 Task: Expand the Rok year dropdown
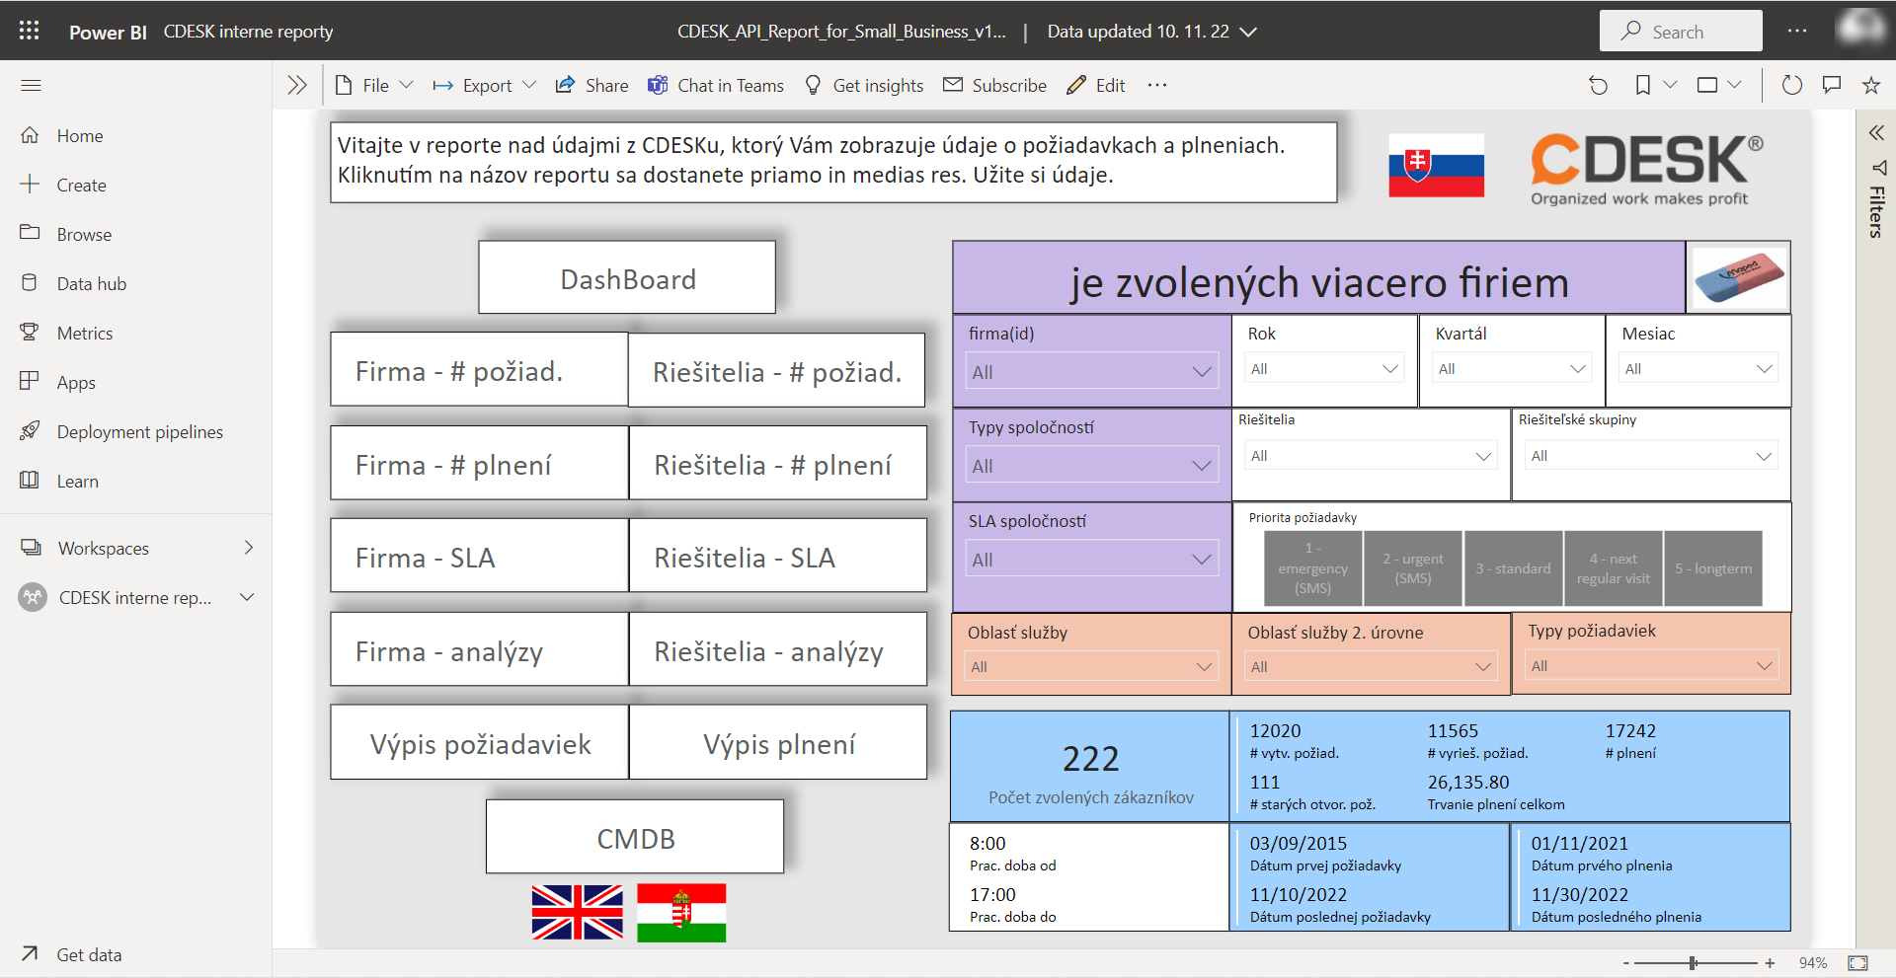[x=1323, y=369]
